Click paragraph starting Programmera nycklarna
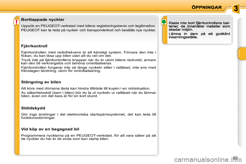 coord(88,137)
